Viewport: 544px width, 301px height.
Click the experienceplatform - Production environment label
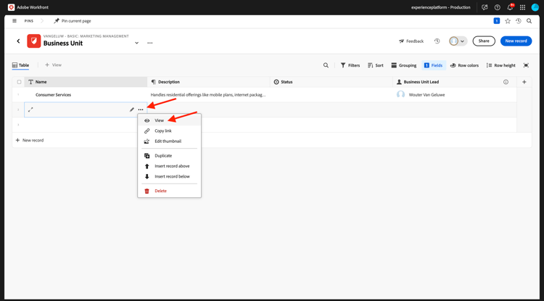(x=440, y=7)
